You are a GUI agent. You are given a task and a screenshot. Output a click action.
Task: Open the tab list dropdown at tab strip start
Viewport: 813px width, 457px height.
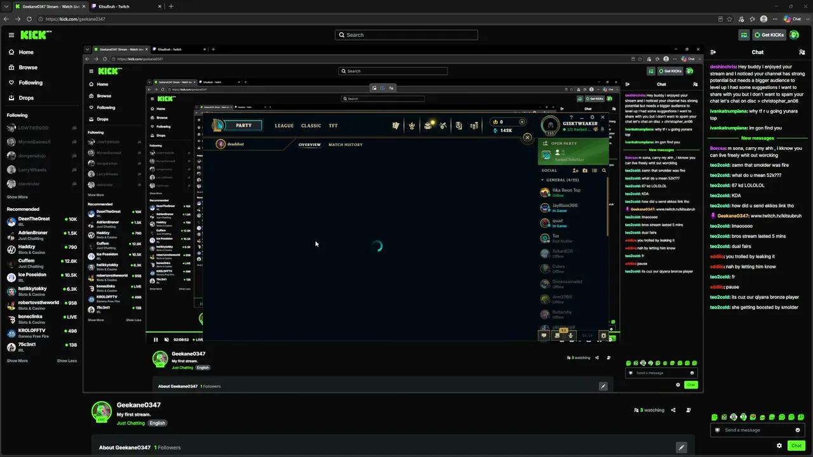coord(6,6)
